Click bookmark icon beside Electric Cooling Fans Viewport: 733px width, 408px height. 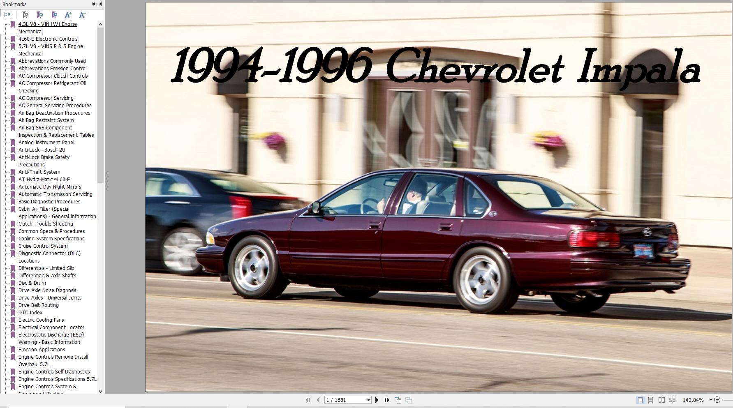click(13, 320)
